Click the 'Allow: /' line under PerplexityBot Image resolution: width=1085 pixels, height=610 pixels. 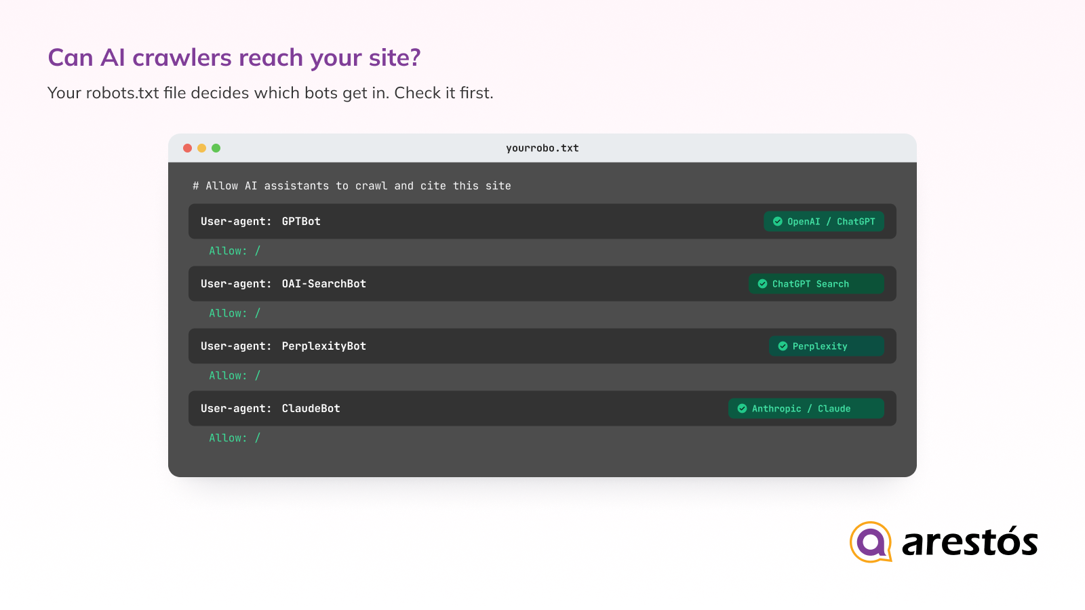(235, 375)
